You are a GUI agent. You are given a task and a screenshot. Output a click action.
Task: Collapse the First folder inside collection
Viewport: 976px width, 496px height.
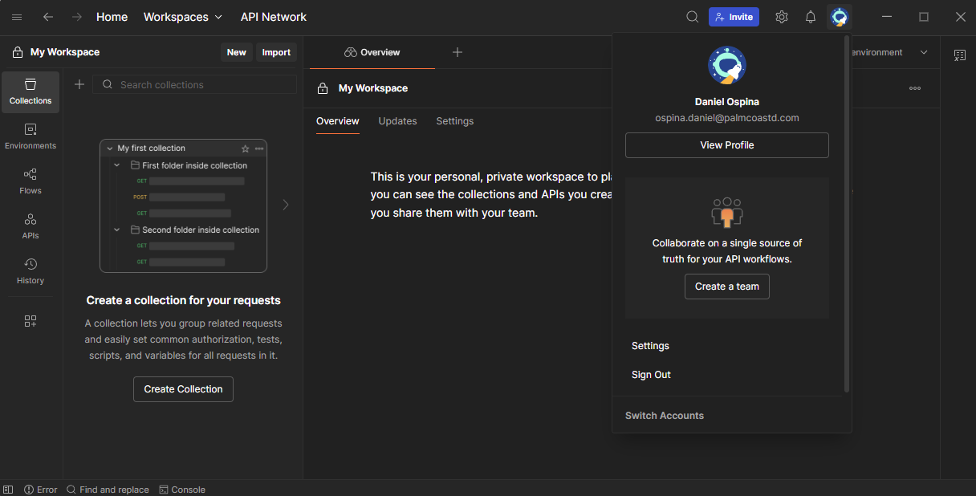click(117, 165)
